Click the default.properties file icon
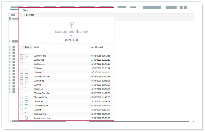 point(27,118)
